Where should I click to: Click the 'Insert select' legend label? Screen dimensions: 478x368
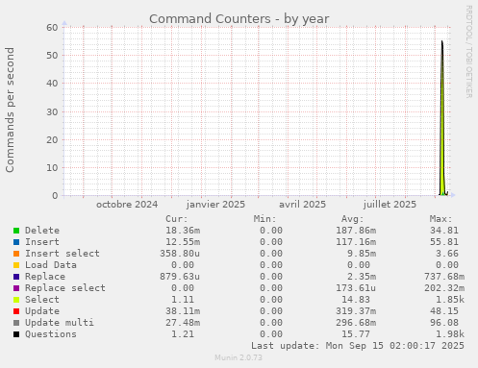tap(63, 254)
